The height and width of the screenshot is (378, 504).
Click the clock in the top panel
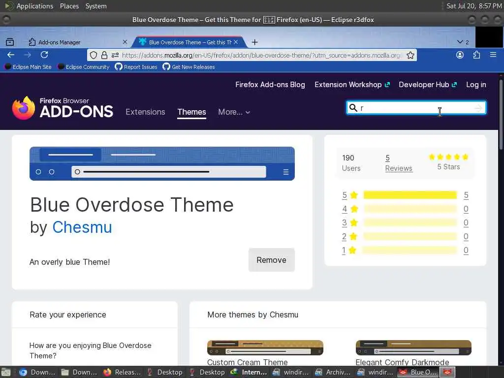(x=474, y=6)
